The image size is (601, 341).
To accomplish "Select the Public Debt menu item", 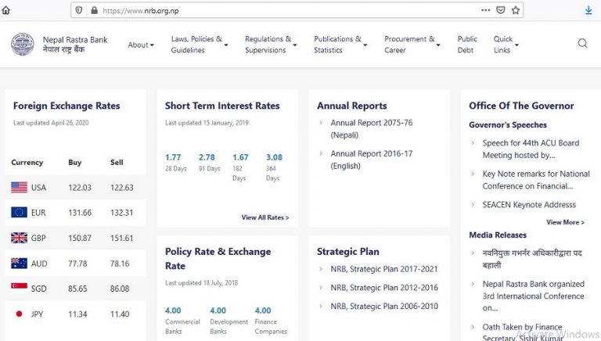I will point(467,45).
